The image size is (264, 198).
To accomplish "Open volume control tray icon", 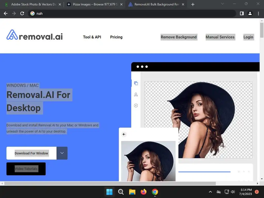I will (233, 192).
